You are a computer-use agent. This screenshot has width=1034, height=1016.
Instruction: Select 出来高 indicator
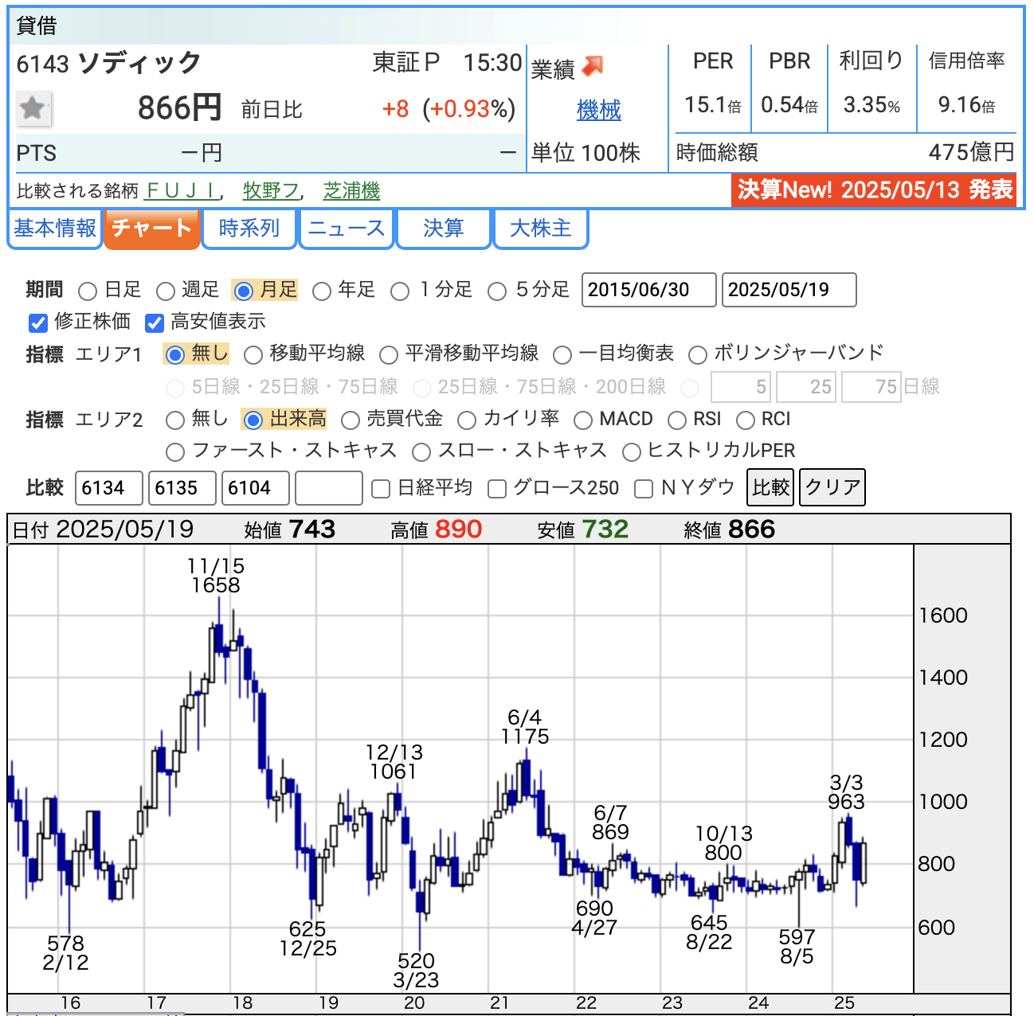tap(253, 420)
